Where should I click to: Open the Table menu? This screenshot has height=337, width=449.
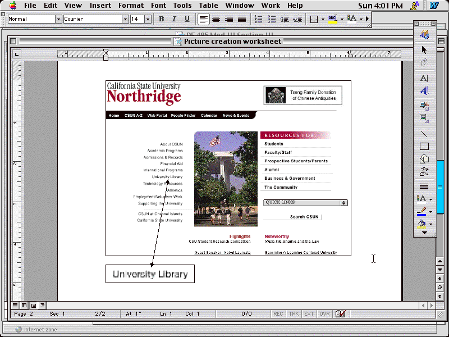click(208, 6)
